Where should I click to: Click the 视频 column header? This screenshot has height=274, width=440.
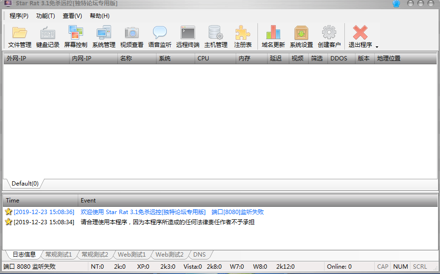298,58
